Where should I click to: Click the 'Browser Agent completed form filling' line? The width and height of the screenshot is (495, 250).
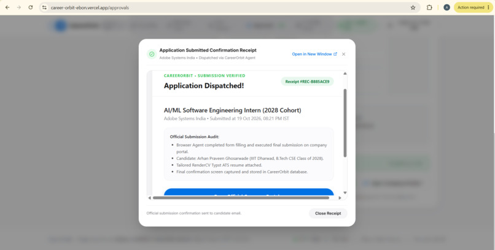coord(252,148)
